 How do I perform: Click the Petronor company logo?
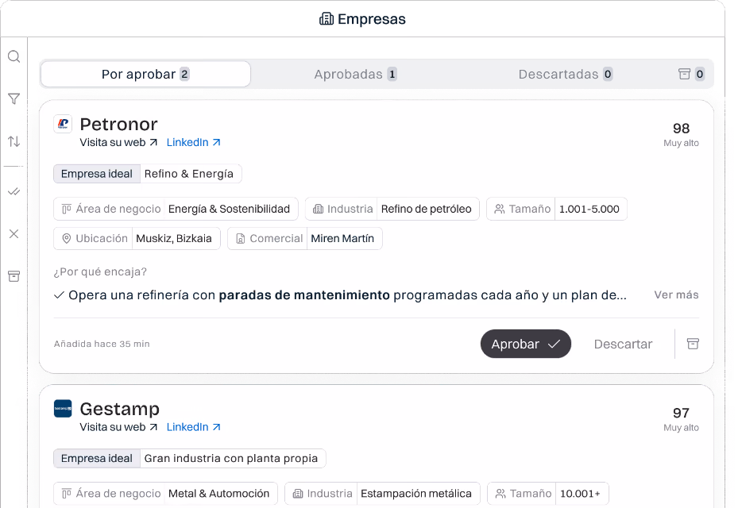63,124
